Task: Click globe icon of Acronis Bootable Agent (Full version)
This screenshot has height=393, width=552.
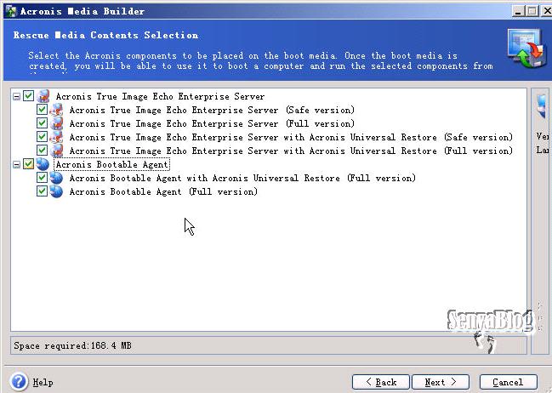Action: pos(56,191)
